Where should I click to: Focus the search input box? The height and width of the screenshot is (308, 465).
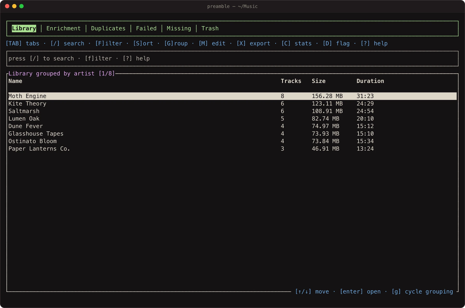[x=233, y=59]
